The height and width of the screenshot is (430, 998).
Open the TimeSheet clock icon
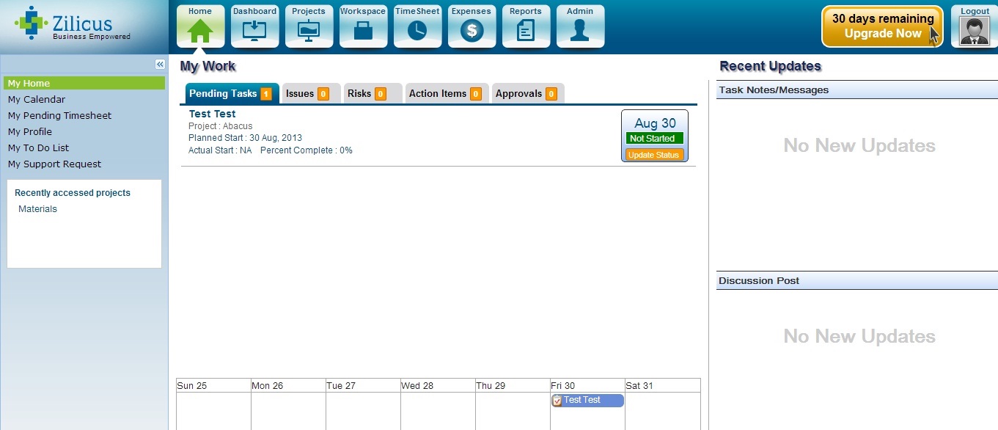coord(417,31)
